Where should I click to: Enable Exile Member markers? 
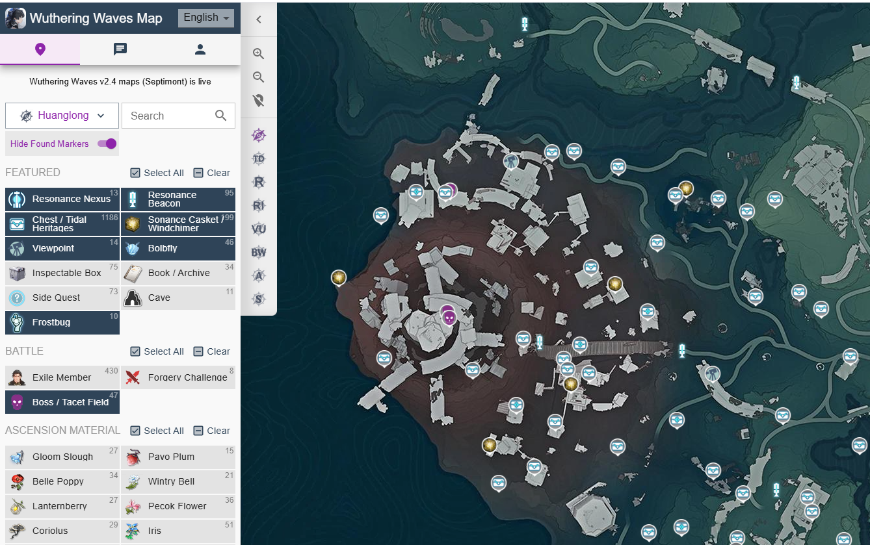pos(62,377)
